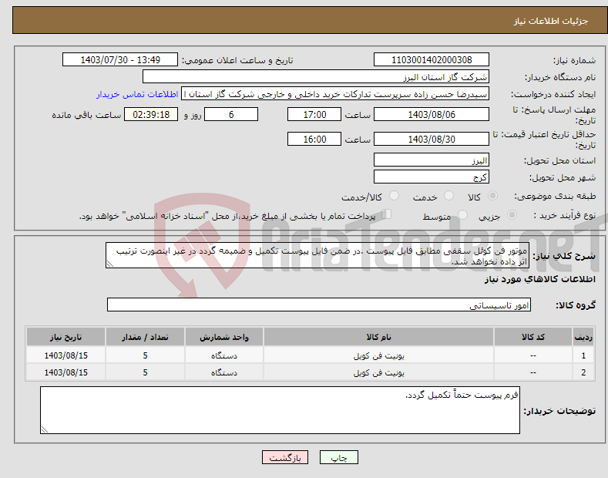This screenshot has width=608, height=478.
Task: Click the delivery province field البرز
Action: pos(432,160)
